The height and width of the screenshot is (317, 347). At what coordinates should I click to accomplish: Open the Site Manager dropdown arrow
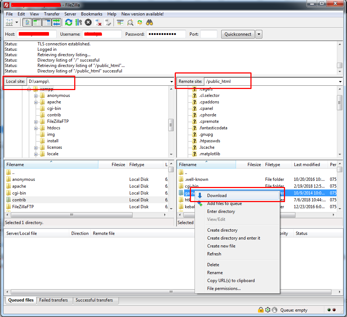[x=17, y=23]
